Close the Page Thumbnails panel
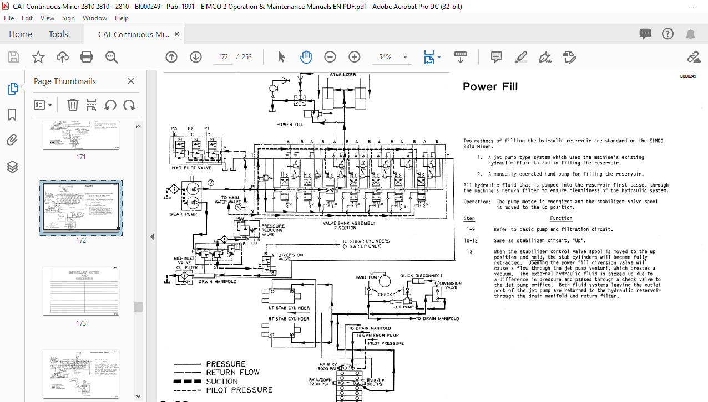The height and width of the screenshot is (402, 708). [x=131, y=81]
